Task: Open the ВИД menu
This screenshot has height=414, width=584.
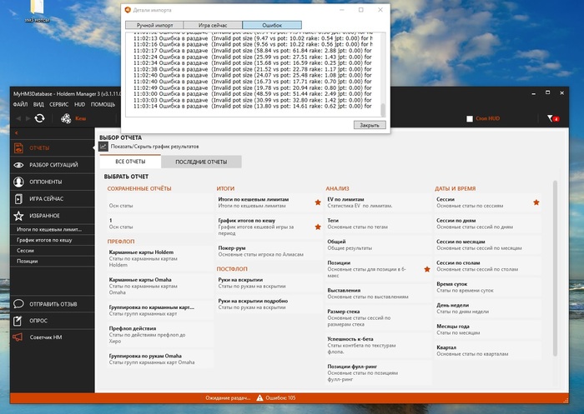Action: point(38,104)
